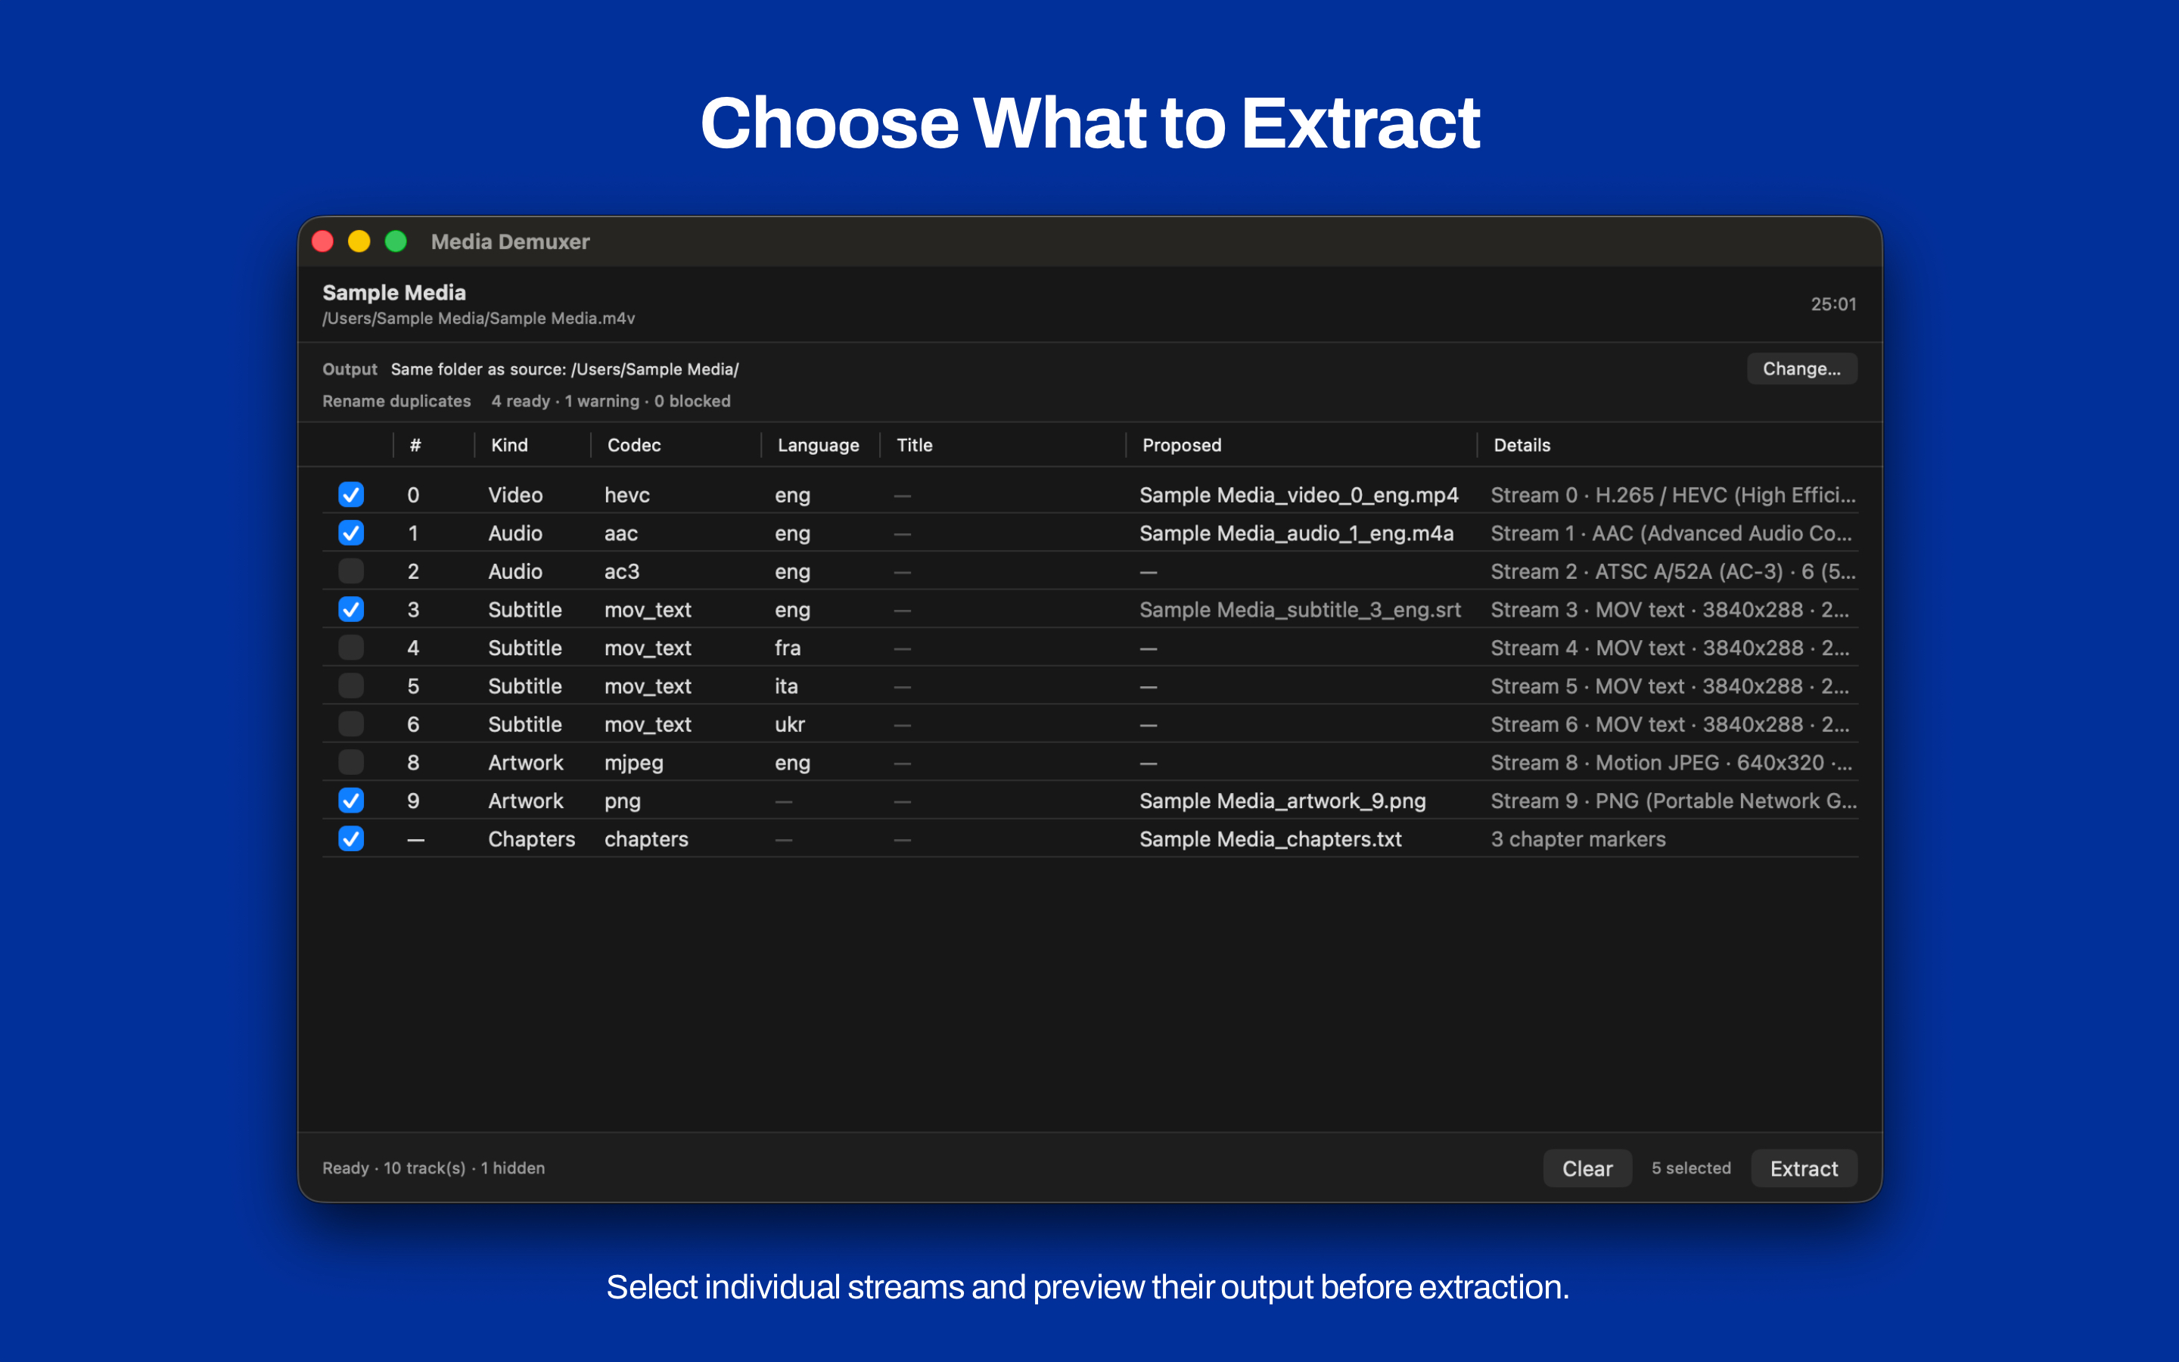Viewport: 2179px width, 1362px height.
Task: Click the '5 selected' counter
Action: click(1691, 1168)
